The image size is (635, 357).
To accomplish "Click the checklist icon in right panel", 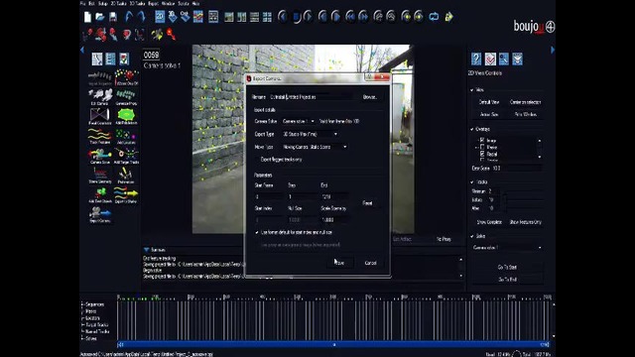I will click(x=490, y=59).
